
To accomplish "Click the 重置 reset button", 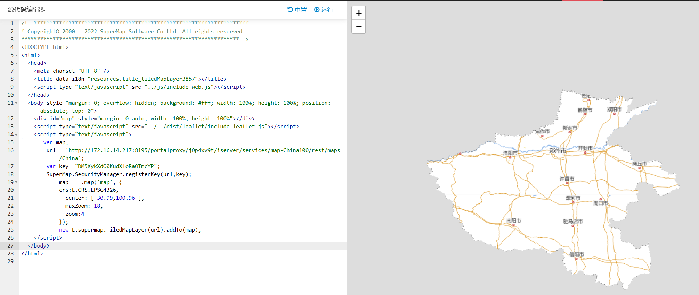I will pos(297,10).
